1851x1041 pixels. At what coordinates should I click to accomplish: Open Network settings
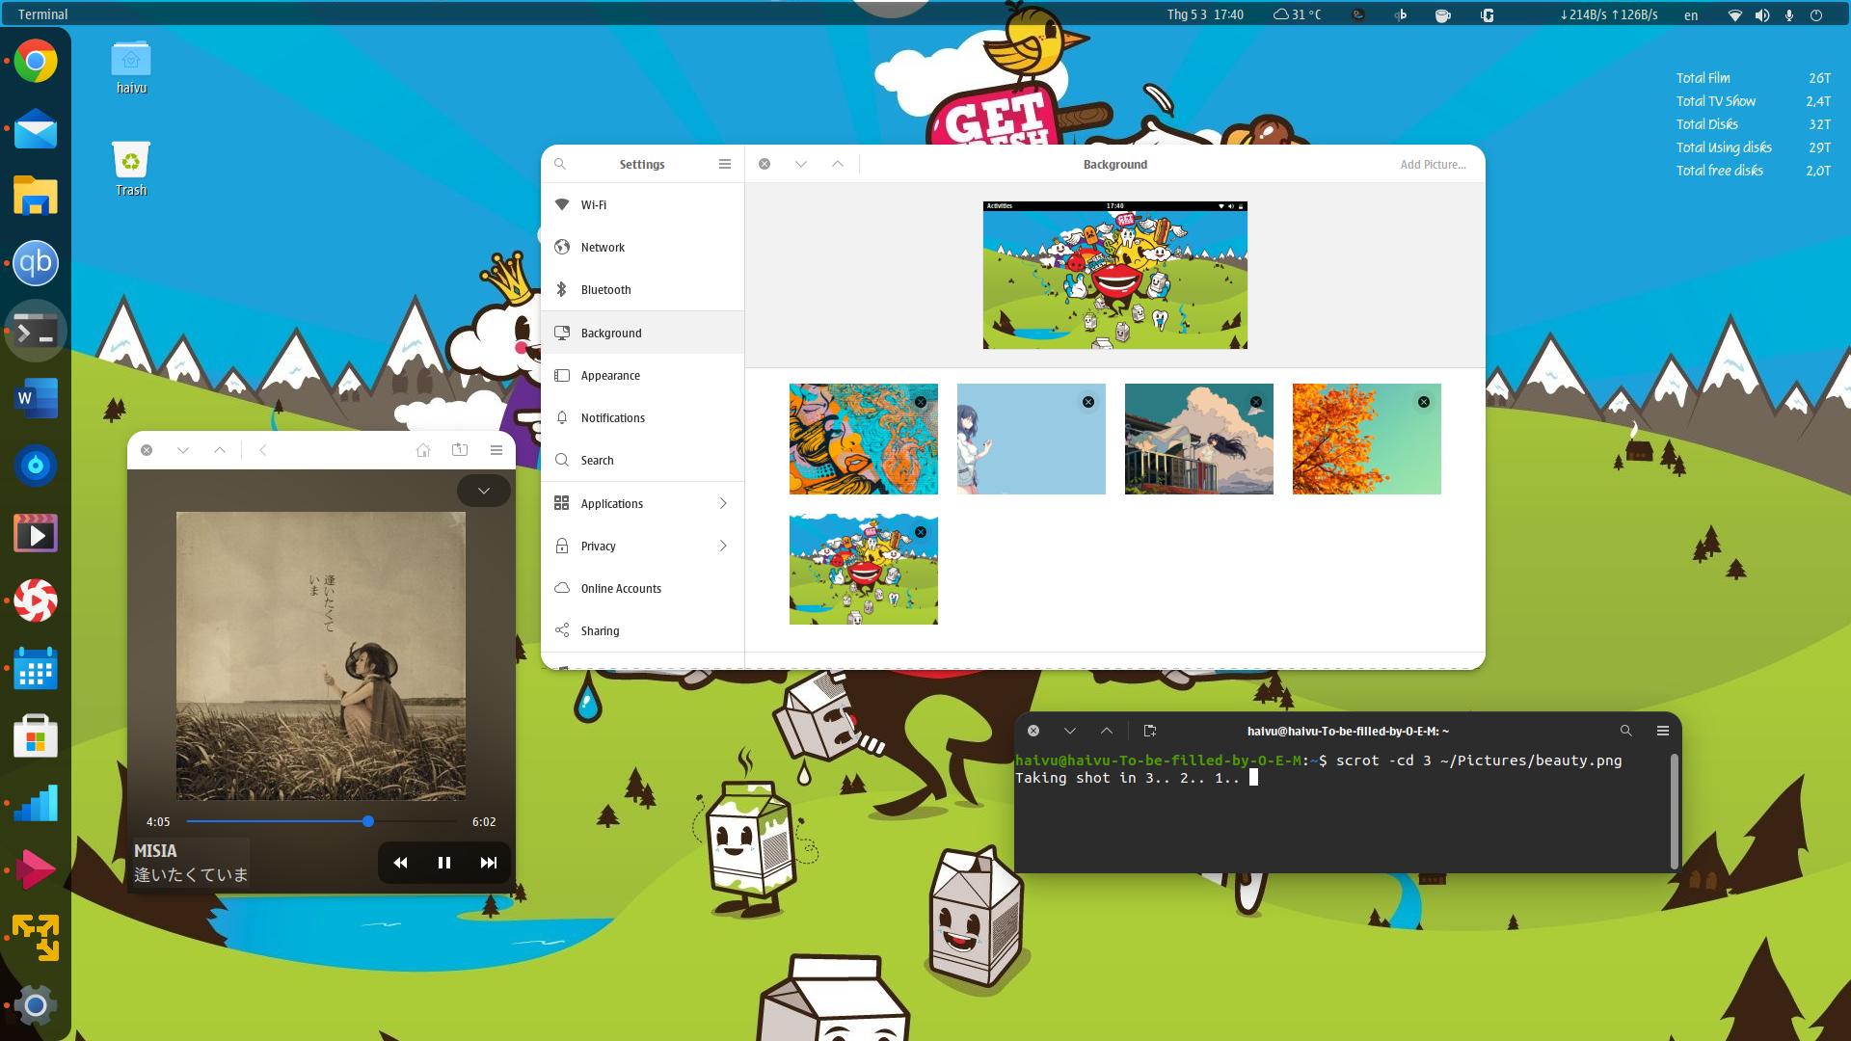click(x=643, y=247)
